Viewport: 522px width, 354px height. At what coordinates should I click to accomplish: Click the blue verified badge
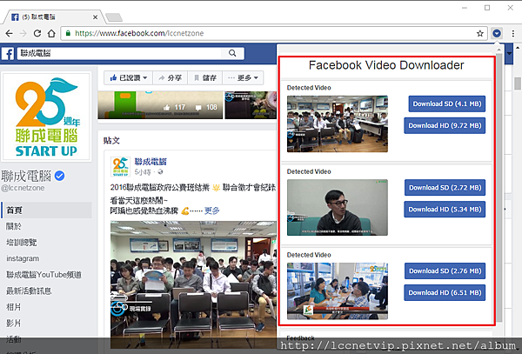[59, 176]
